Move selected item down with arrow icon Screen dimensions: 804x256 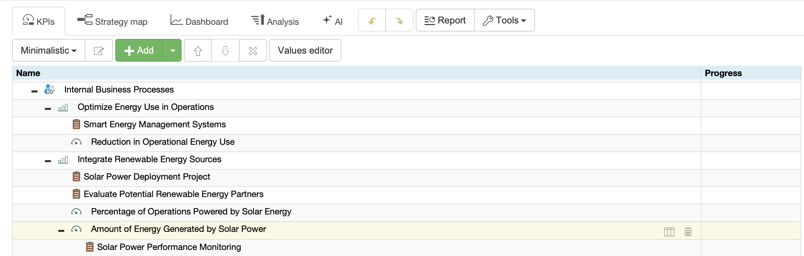pyautogui.click(x=225, y=51)
